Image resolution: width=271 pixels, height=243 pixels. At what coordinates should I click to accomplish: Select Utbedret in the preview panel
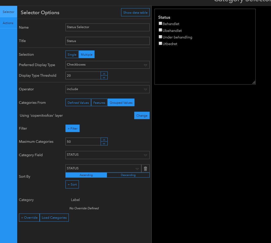[160, 43]
